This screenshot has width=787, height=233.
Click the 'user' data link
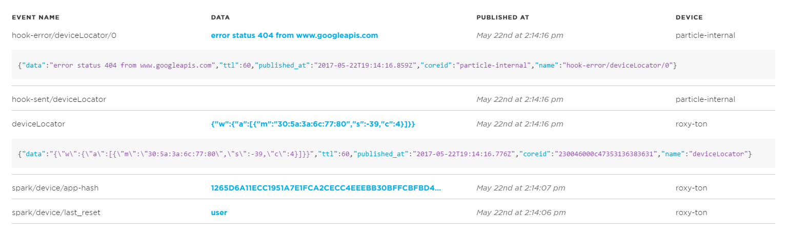click(x=219, y=213)
